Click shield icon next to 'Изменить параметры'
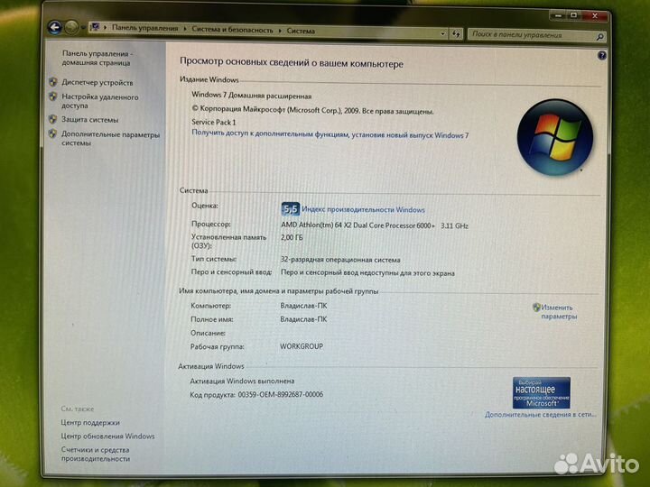The width and height of the screenshot is (650, 487). pos(536,308)
